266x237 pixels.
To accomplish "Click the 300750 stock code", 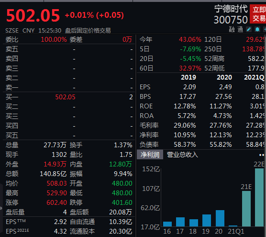I will (x=231, y=20).
